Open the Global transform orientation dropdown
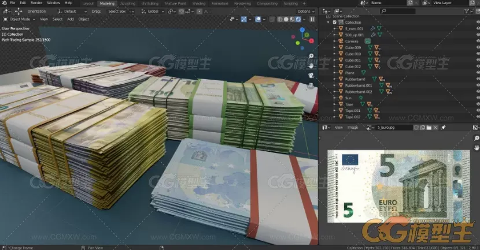The image size is (480, 250). 153,12
